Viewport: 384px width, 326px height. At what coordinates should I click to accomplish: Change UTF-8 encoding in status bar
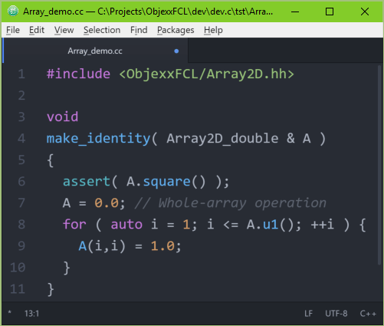pyautogui.click(x=336, y=314)
